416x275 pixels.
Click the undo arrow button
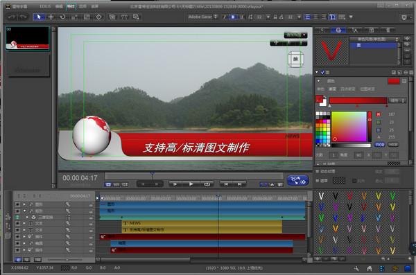pyautogui.click(x=11, y=17)
